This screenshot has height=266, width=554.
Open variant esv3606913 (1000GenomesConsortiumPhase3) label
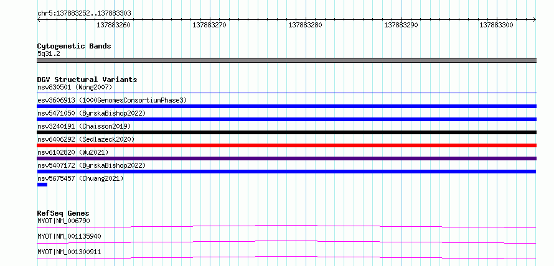[112, 100]
